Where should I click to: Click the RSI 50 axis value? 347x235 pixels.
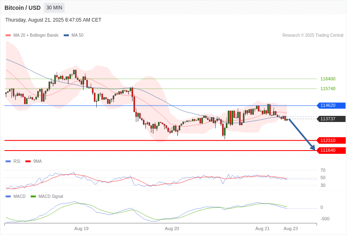pos(323,177)
